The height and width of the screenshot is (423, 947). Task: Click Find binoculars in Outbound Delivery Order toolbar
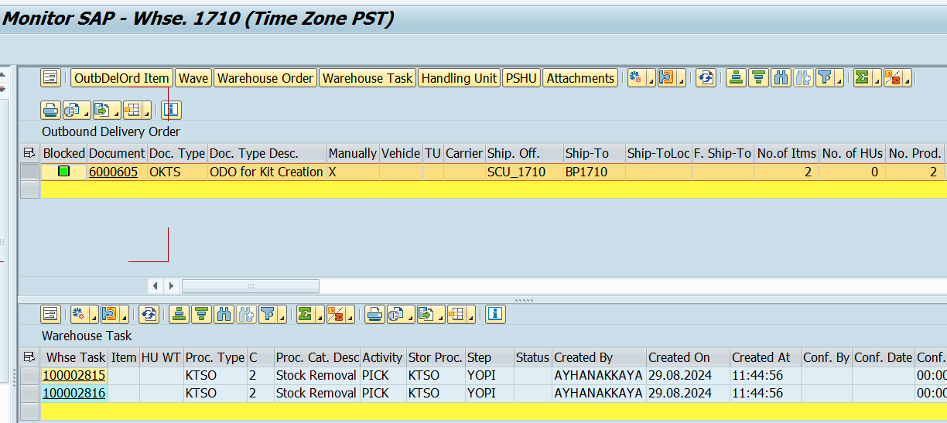[x=781, y=78]
